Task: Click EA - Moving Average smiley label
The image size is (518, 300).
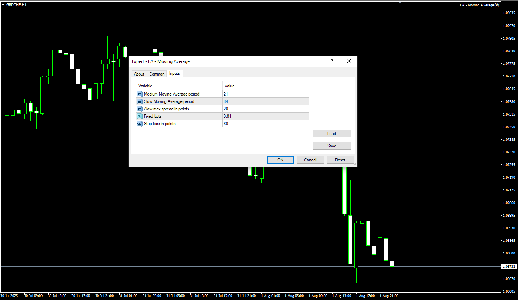Action: [x=479, y=5]
